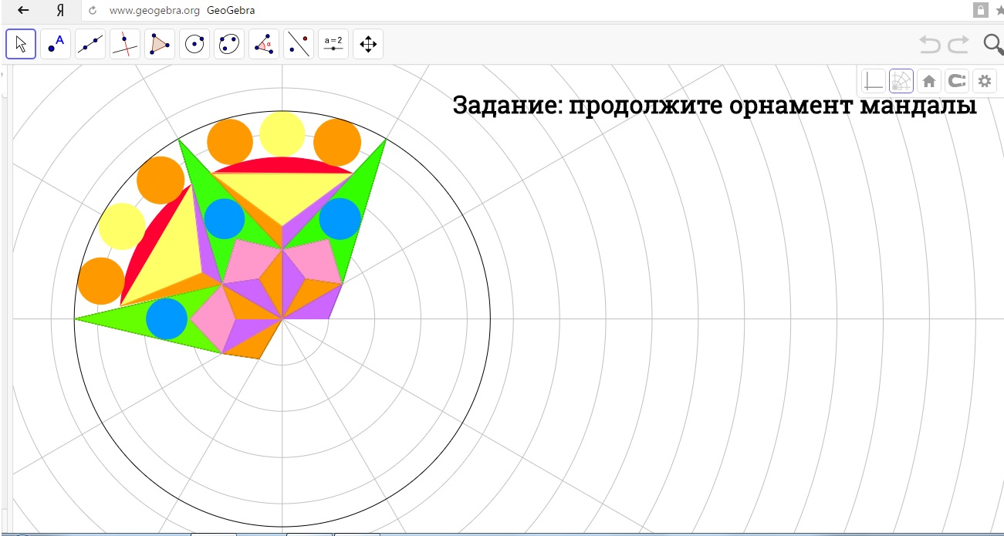Activate the Polygon tool
1004x536 pixels.
coord(160,44)
